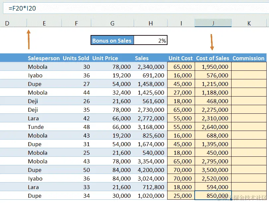Select the 2% bonus value cell
Image resolution: width=269 pixels, height=203 pixels.
click(151, 40)
